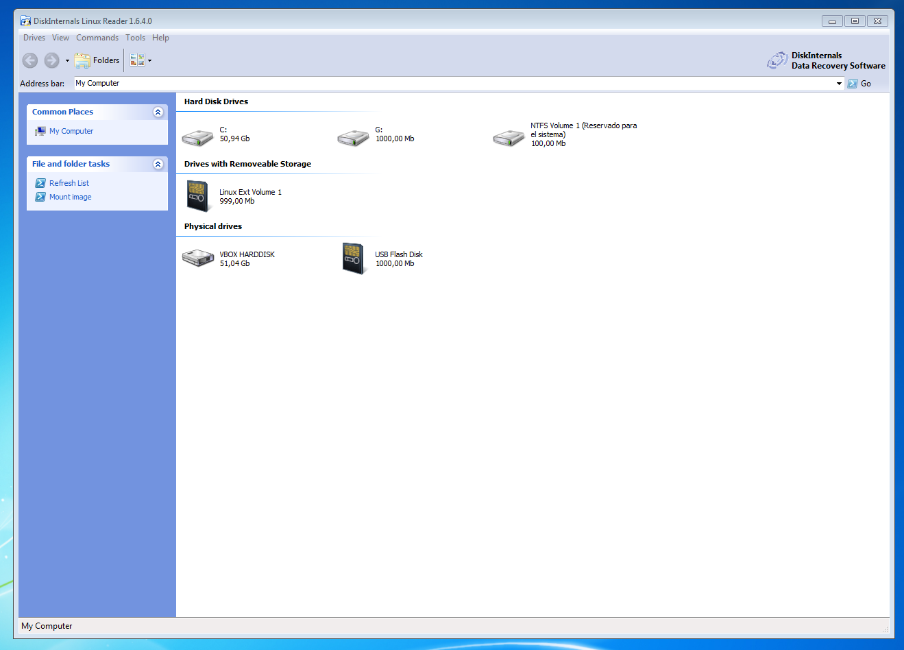The image size is (904, 650).
Task: Minimize the DiskInternals Linux Reader window
Action: (x=832, y=21)
